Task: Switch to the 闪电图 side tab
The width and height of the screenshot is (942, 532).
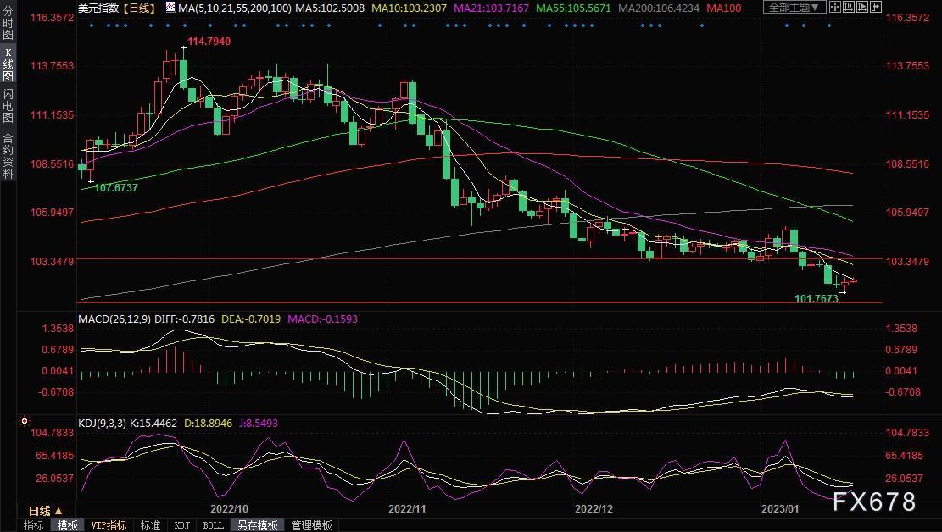Action: 8,106
